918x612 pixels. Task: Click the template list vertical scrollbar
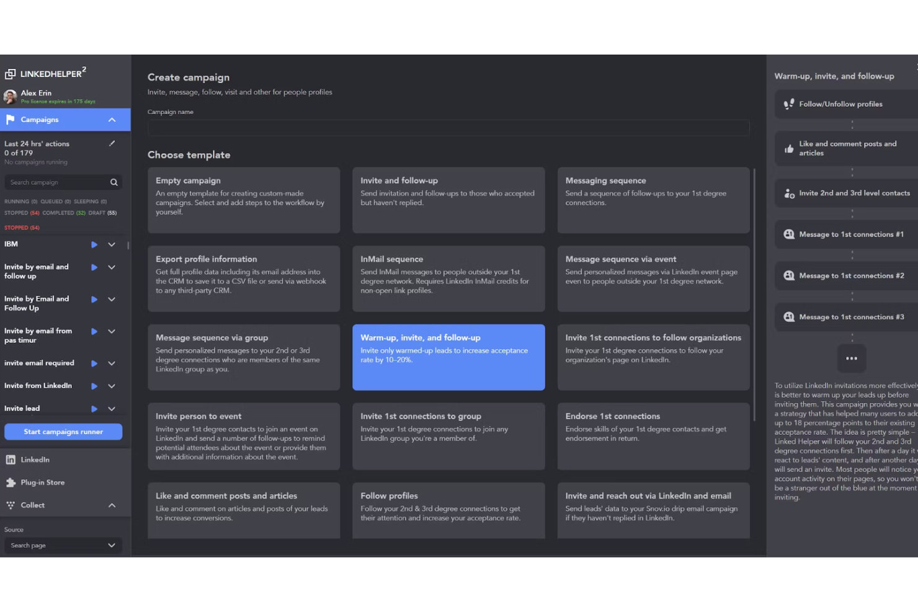click(x=754, y=295)
